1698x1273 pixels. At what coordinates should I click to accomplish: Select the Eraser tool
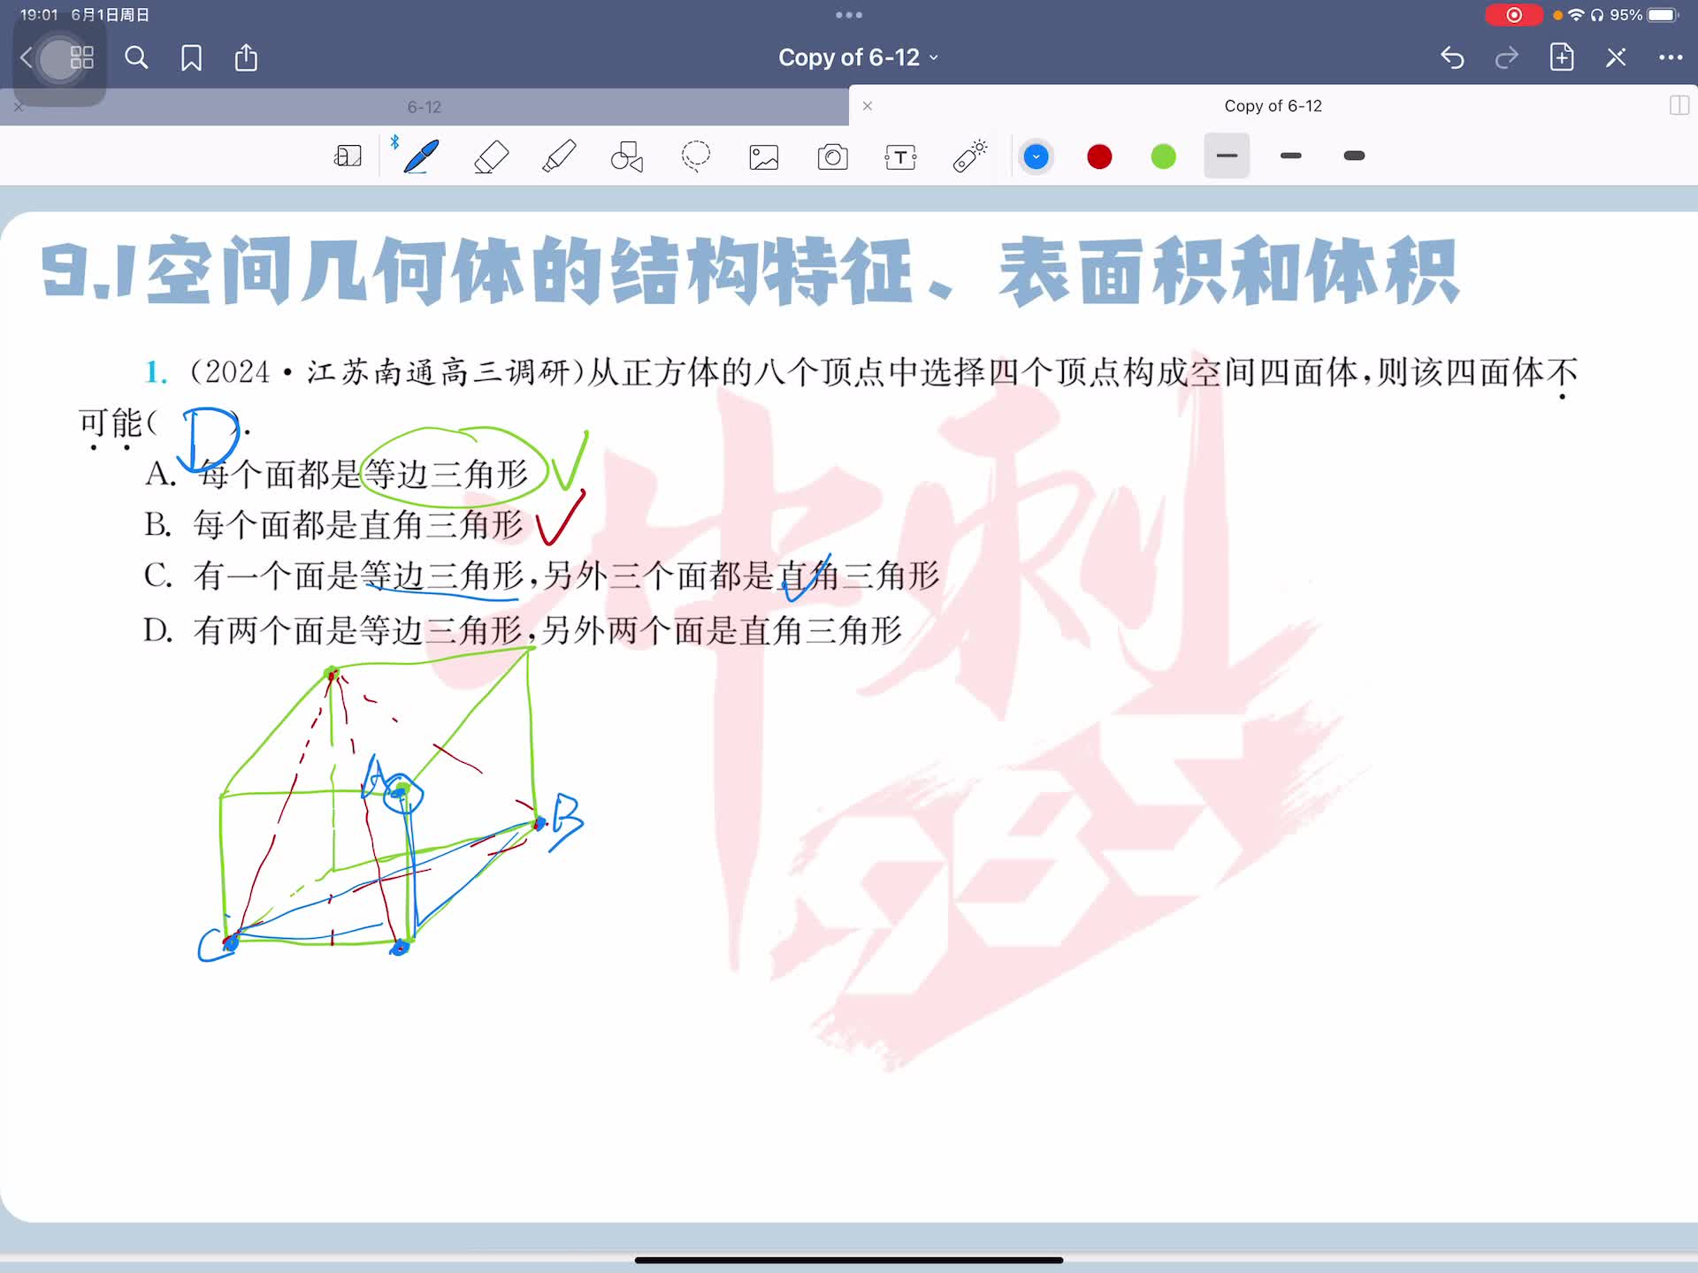tap(491, 156)
